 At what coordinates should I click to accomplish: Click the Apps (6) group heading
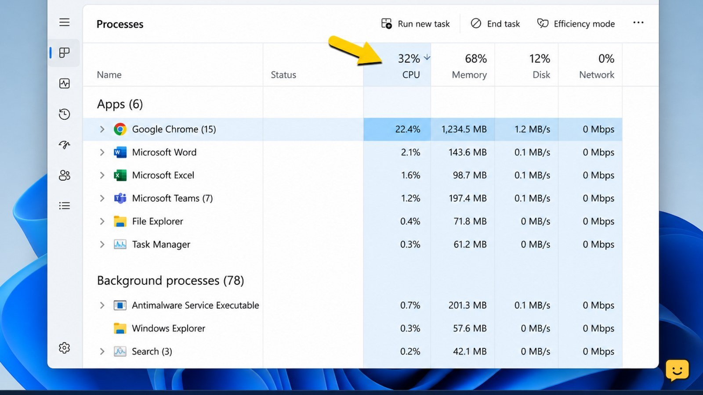click(x=120, y=104)
